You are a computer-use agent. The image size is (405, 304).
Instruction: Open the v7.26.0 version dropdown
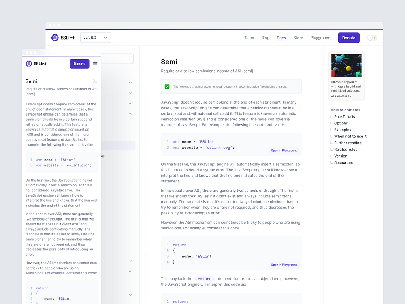click(95, 37)
